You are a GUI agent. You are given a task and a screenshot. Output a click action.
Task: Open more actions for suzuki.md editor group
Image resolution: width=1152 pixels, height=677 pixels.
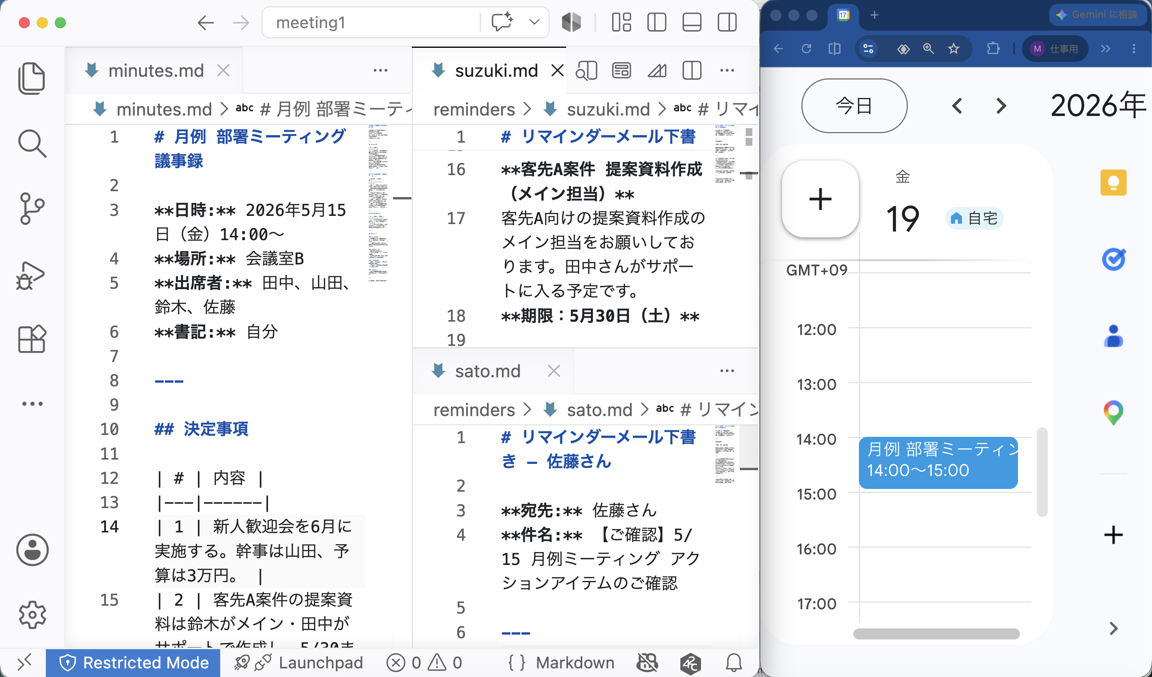pyautogui.click(x=727, y=71)
